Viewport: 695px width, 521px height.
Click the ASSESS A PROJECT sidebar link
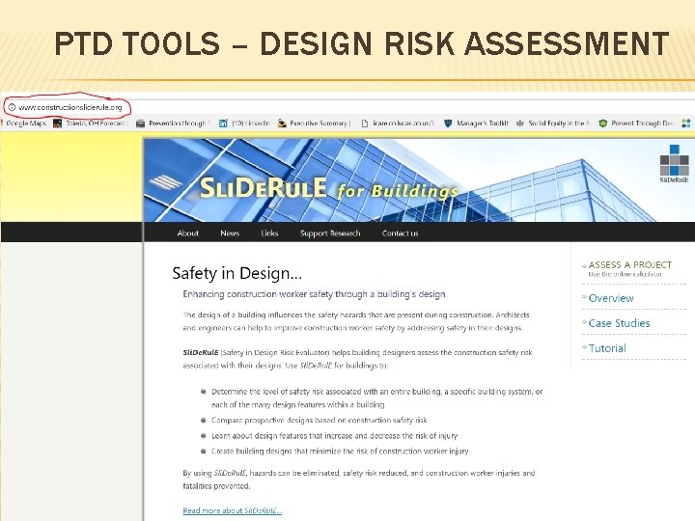pos(629,265)
